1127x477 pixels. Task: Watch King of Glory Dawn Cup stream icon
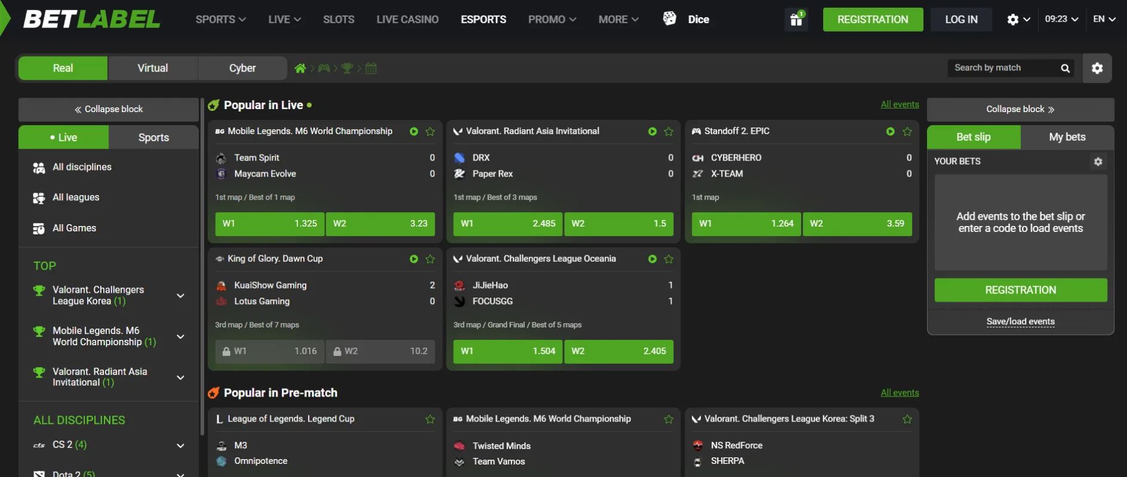pyautogui.click(x=414, y=259)
